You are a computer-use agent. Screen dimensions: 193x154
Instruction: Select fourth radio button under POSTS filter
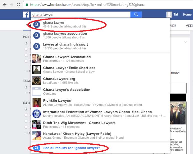tap(26, 61)
